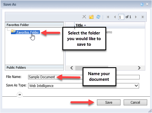The width and height of the screenshot is (152, 113).
Task: Refresh the folder list
Action: [98, 17]
